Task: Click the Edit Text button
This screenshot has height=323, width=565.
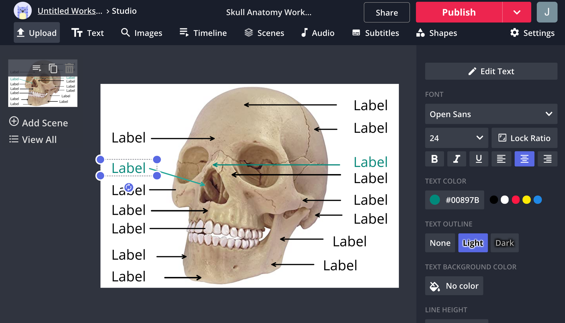Action: tap(491, 71)
